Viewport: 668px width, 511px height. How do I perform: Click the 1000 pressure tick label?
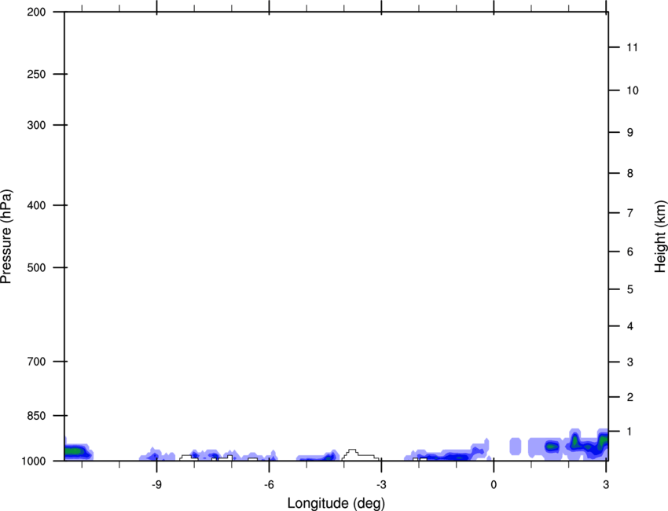tap(33, 461)
